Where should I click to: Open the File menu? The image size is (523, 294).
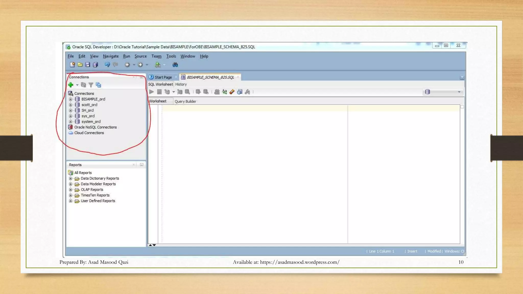pyautogui.click(x=71, y=56)
